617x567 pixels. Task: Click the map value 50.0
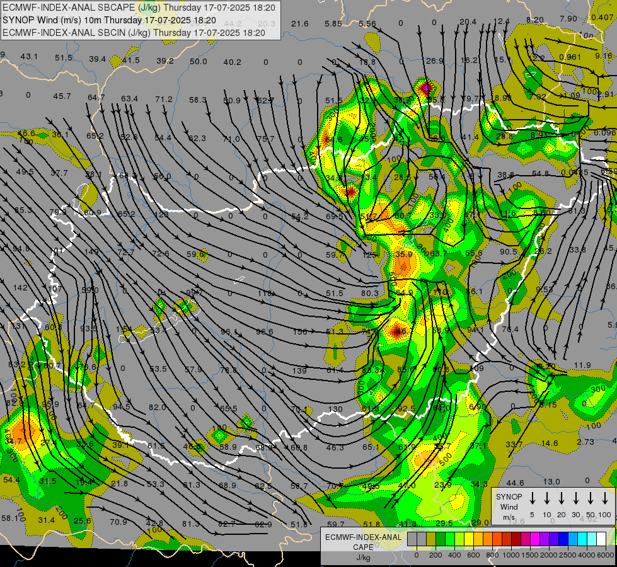point(199,61)
